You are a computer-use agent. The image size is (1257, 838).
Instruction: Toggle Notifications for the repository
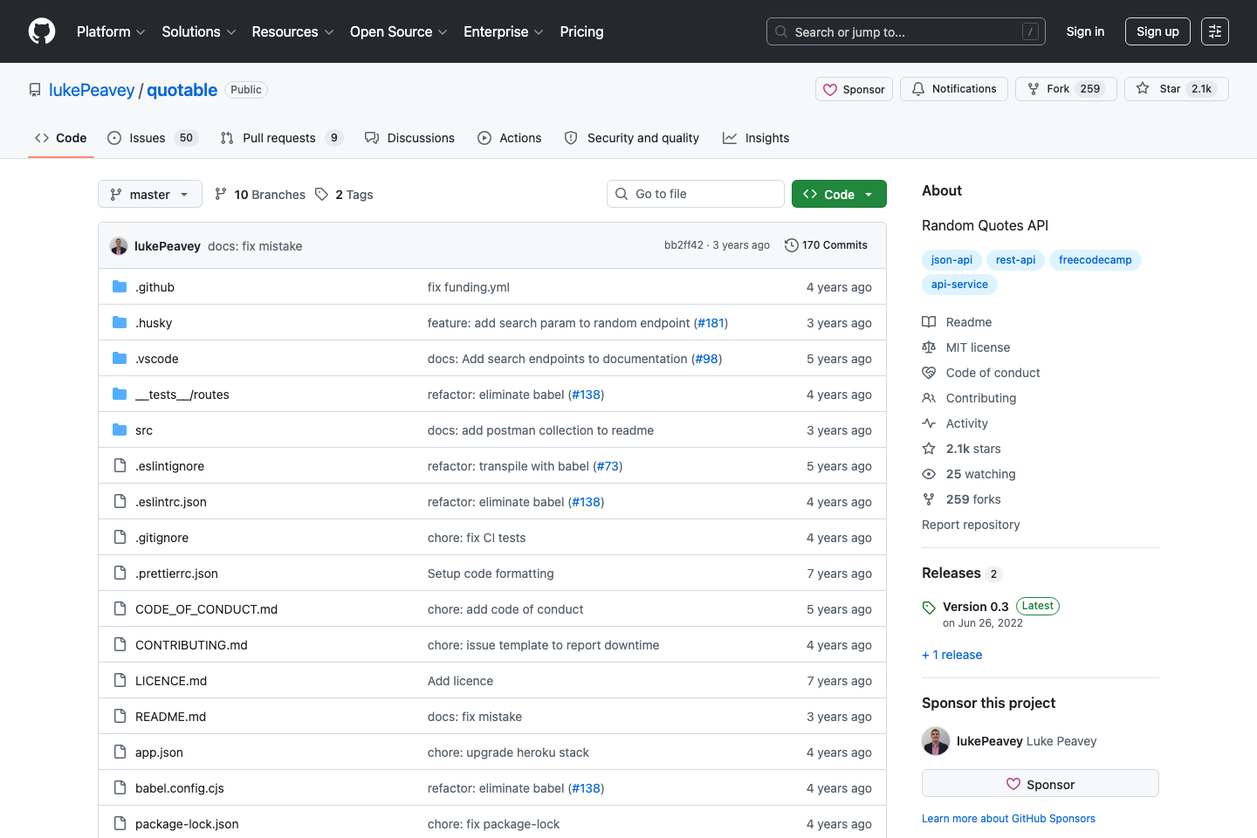click(x=953, y=88)
